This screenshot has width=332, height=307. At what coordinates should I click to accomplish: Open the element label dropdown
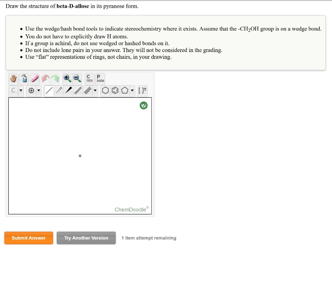20,90
